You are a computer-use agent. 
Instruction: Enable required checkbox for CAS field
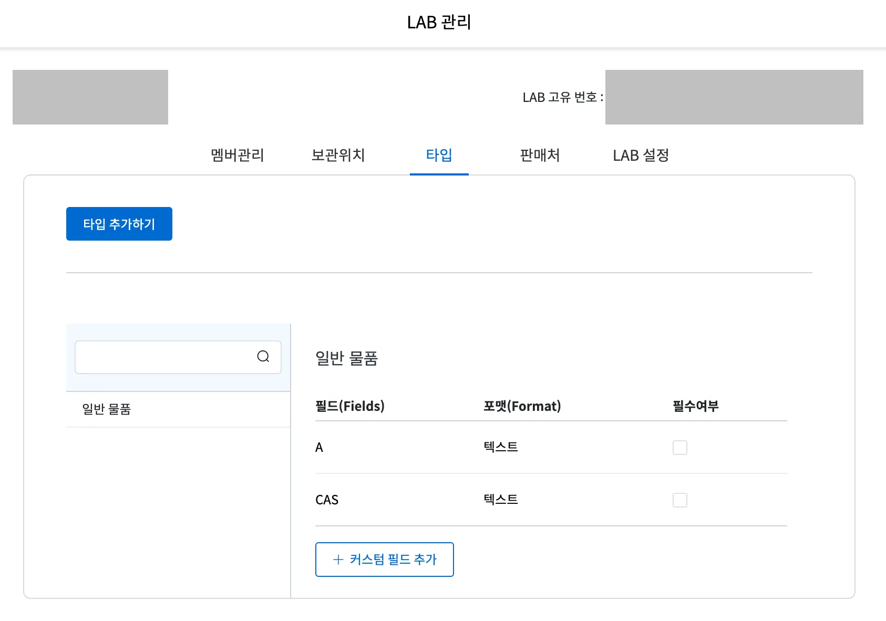pyautogui.click(x=679, y=500)
